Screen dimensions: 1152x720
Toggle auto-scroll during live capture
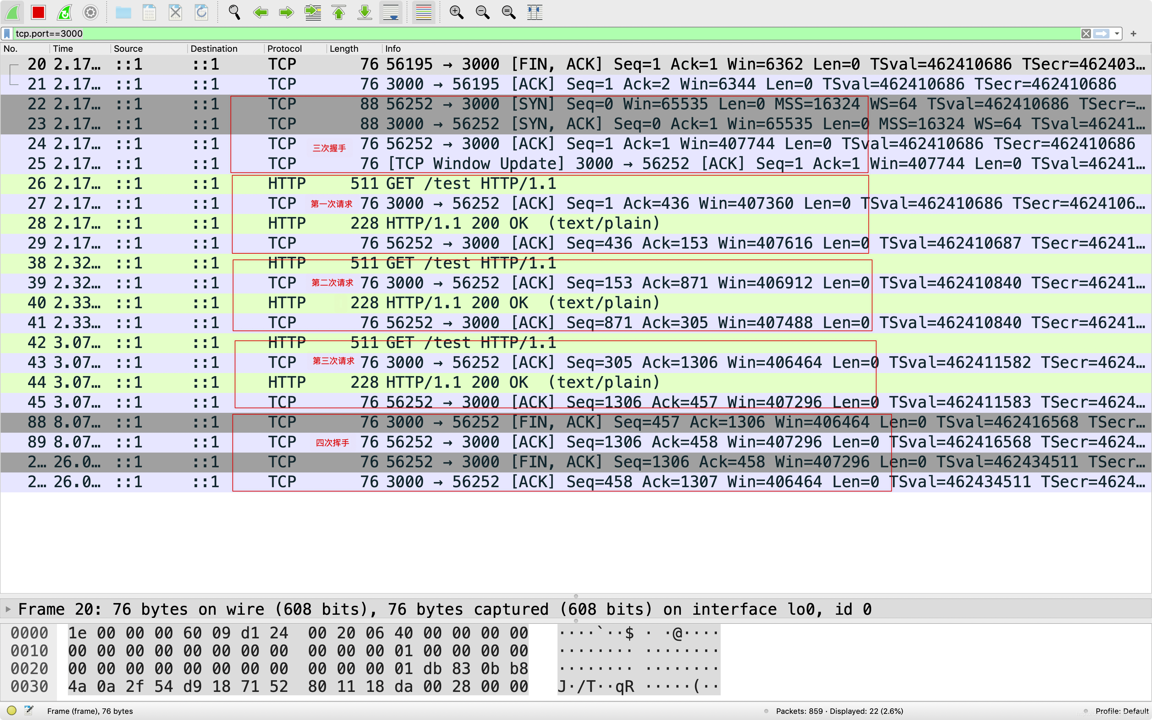pyautogui.click(x=391, y=12)
